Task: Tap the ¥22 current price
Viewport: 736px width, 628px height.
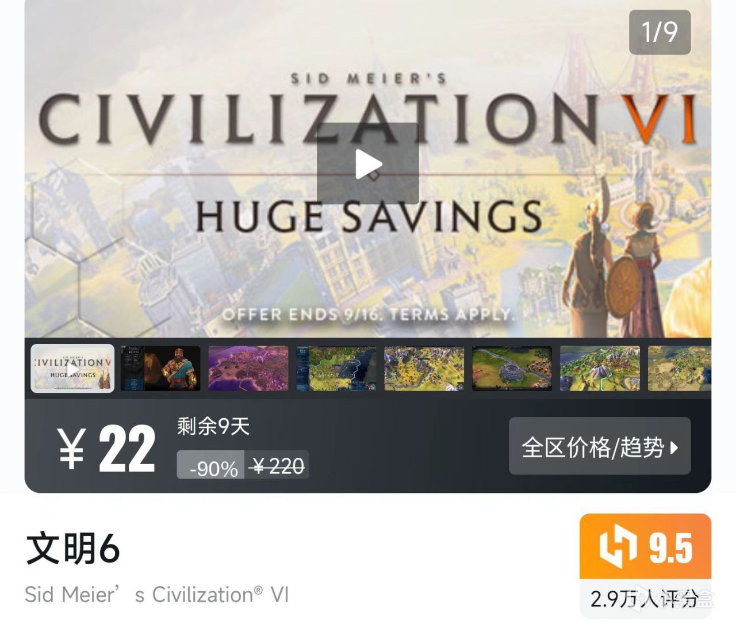Action: point(106,449)
